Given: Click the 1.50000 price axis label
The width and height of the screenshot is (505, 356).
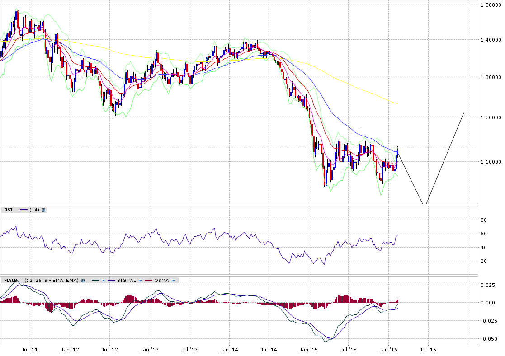Looking at the screenshot, I should (x=491, y=5).
